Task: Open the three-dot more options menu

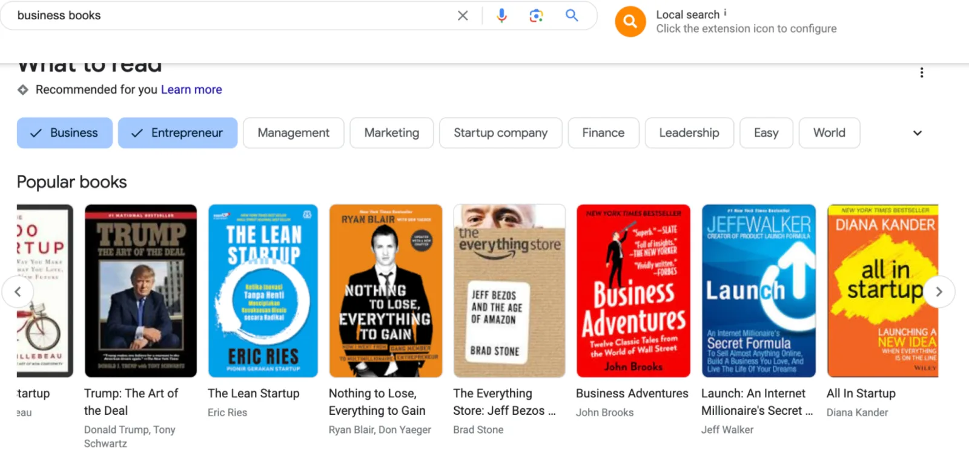Action: 921,73
